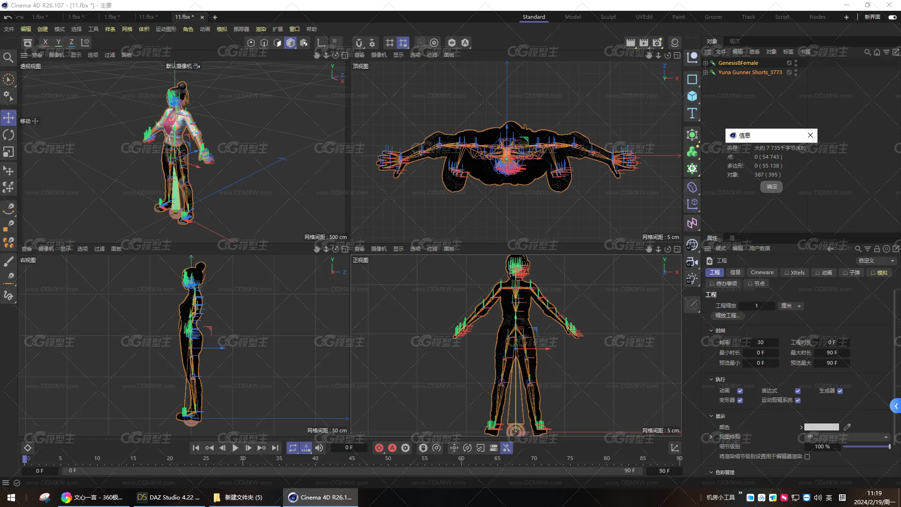
Task: Select the highlighted Model mode cube icon
Action: (x=290, y=43)
